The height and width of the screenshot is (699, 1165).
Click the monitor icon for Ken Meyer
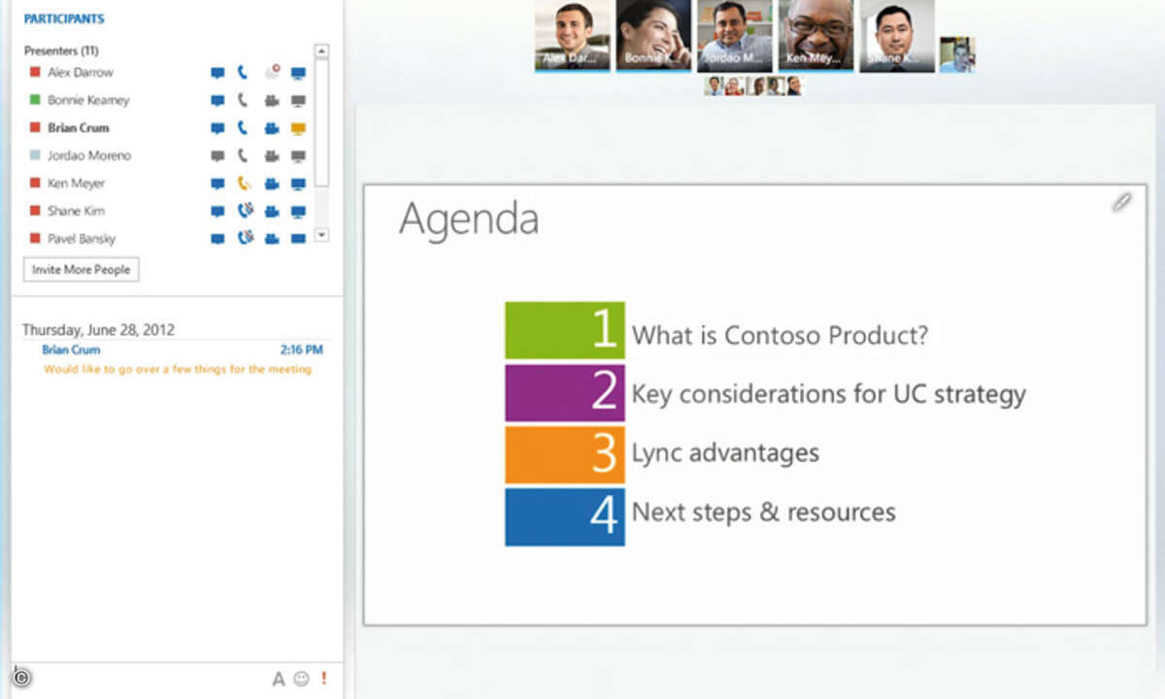[x=298, y=183]
